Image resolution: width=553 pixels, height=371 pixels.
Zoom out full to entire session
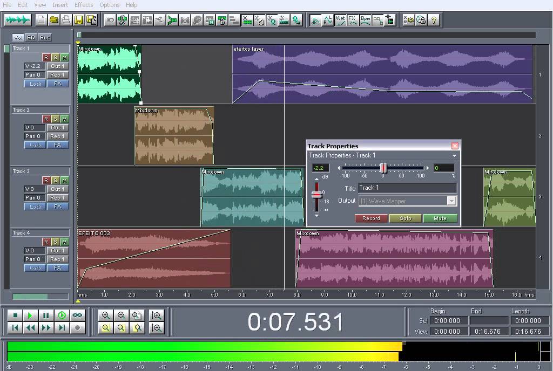137,315
